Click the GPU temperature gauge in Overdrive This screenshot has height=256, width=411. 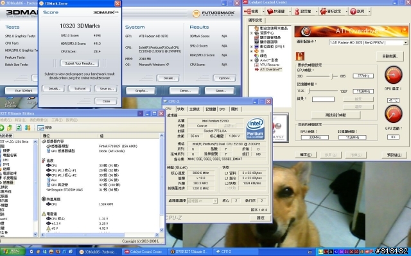[393, 75]
